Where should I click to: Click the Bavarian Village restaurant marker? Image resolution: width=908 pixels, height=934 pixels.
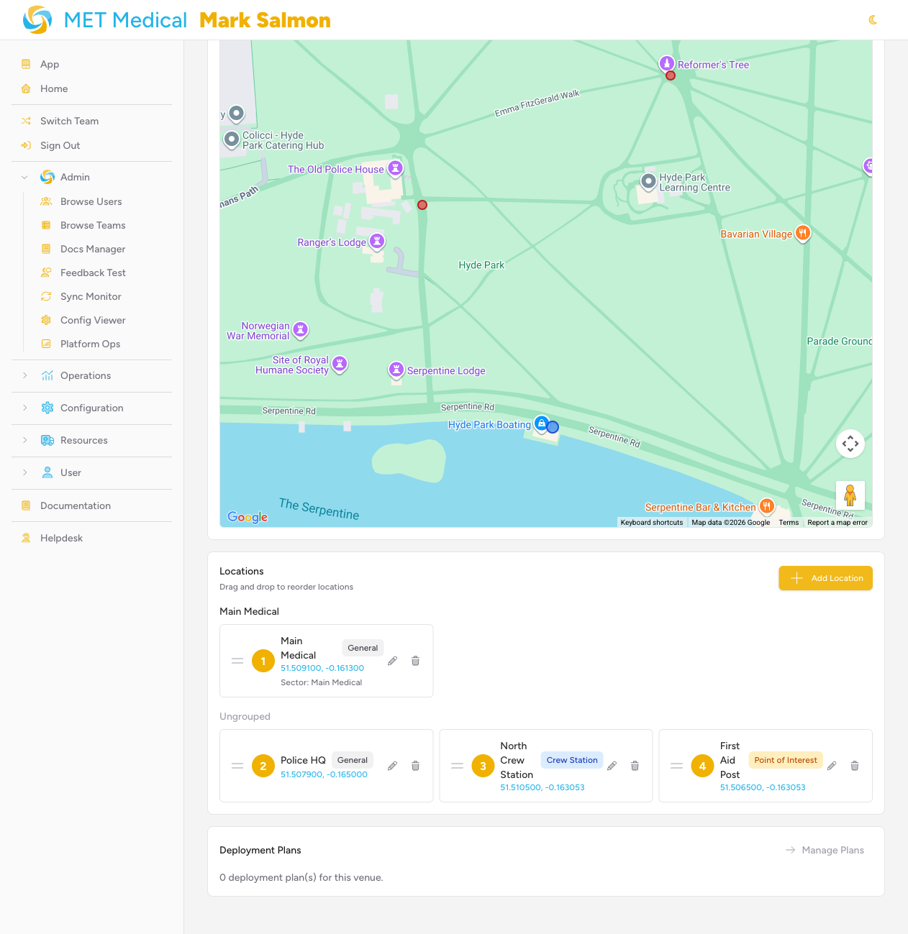click(x=802, y=233)
